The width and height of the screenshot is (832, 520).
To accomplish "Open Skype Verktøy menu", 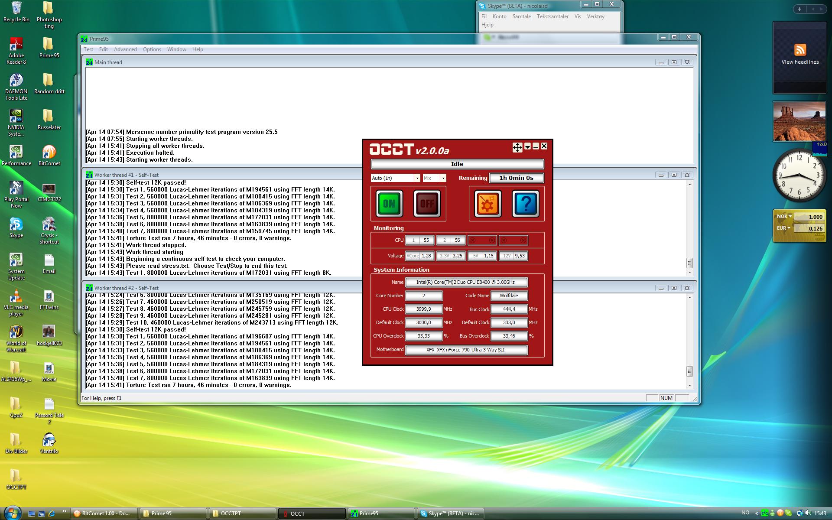I will click(596, 16).
